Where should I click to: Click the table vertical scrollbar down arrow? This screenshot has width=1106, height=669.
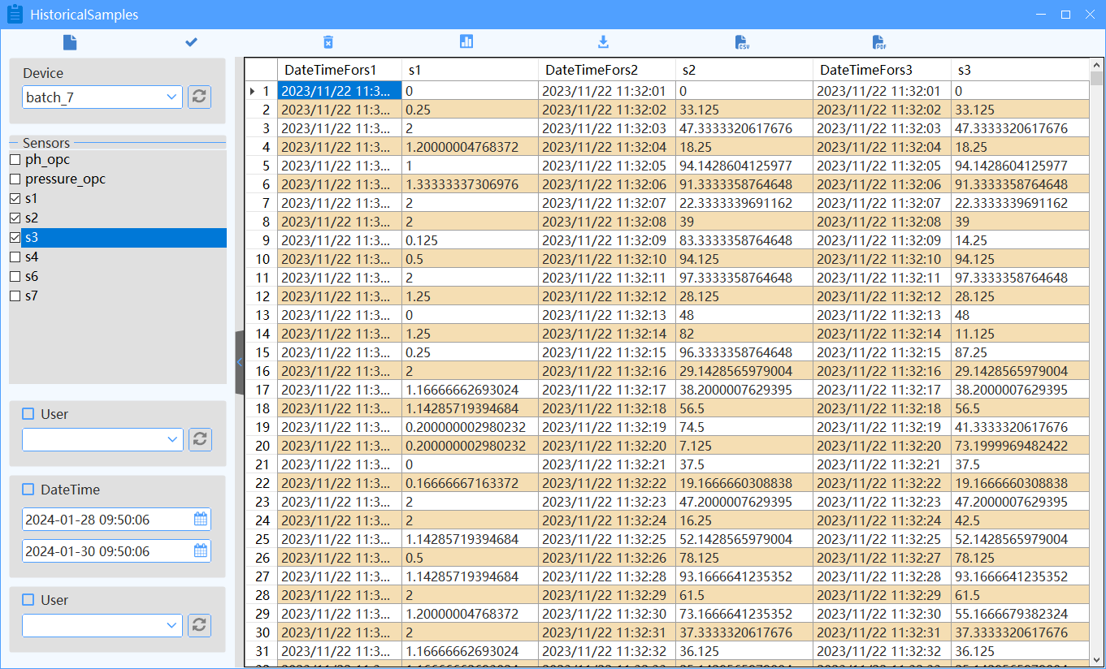pyautogui.click(x=1096, y=658)
